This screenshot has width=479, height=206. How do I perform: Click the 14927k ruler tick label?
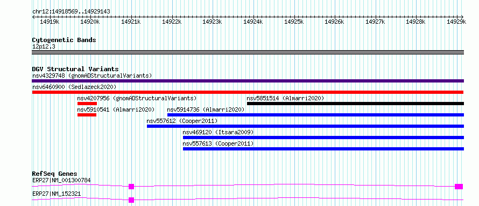tap(375, 22)
